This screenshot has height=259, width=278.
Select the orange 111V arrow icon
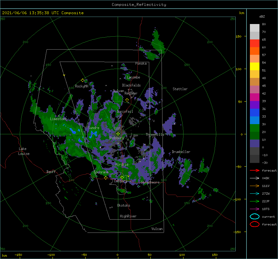255,186
